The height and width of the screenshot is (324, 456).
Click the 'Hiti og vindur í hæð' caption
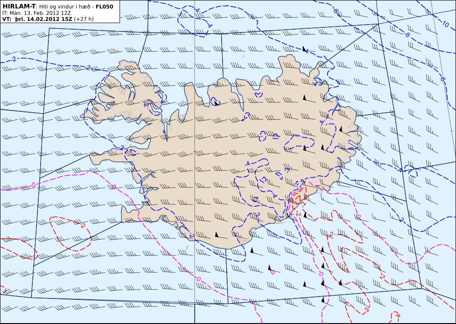click(x=65, y=7)
